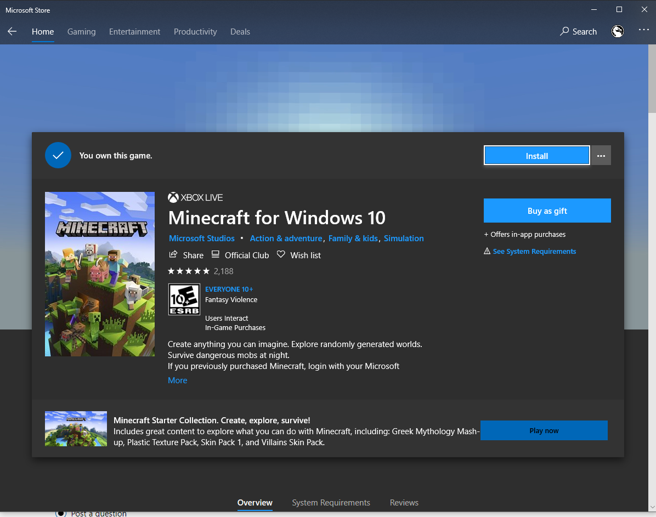Click the vertical scrollbar thumb
The height and width of the screenshot is (517, 656).
click(652, 78)
